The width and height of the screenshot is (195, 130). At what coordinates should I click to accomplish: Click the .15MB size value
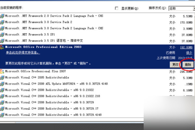pos(188,84)
